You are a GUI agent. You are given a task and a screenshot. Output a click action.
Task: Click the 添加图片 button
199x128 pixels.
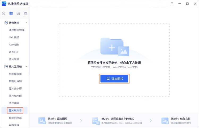pos(114,79)
